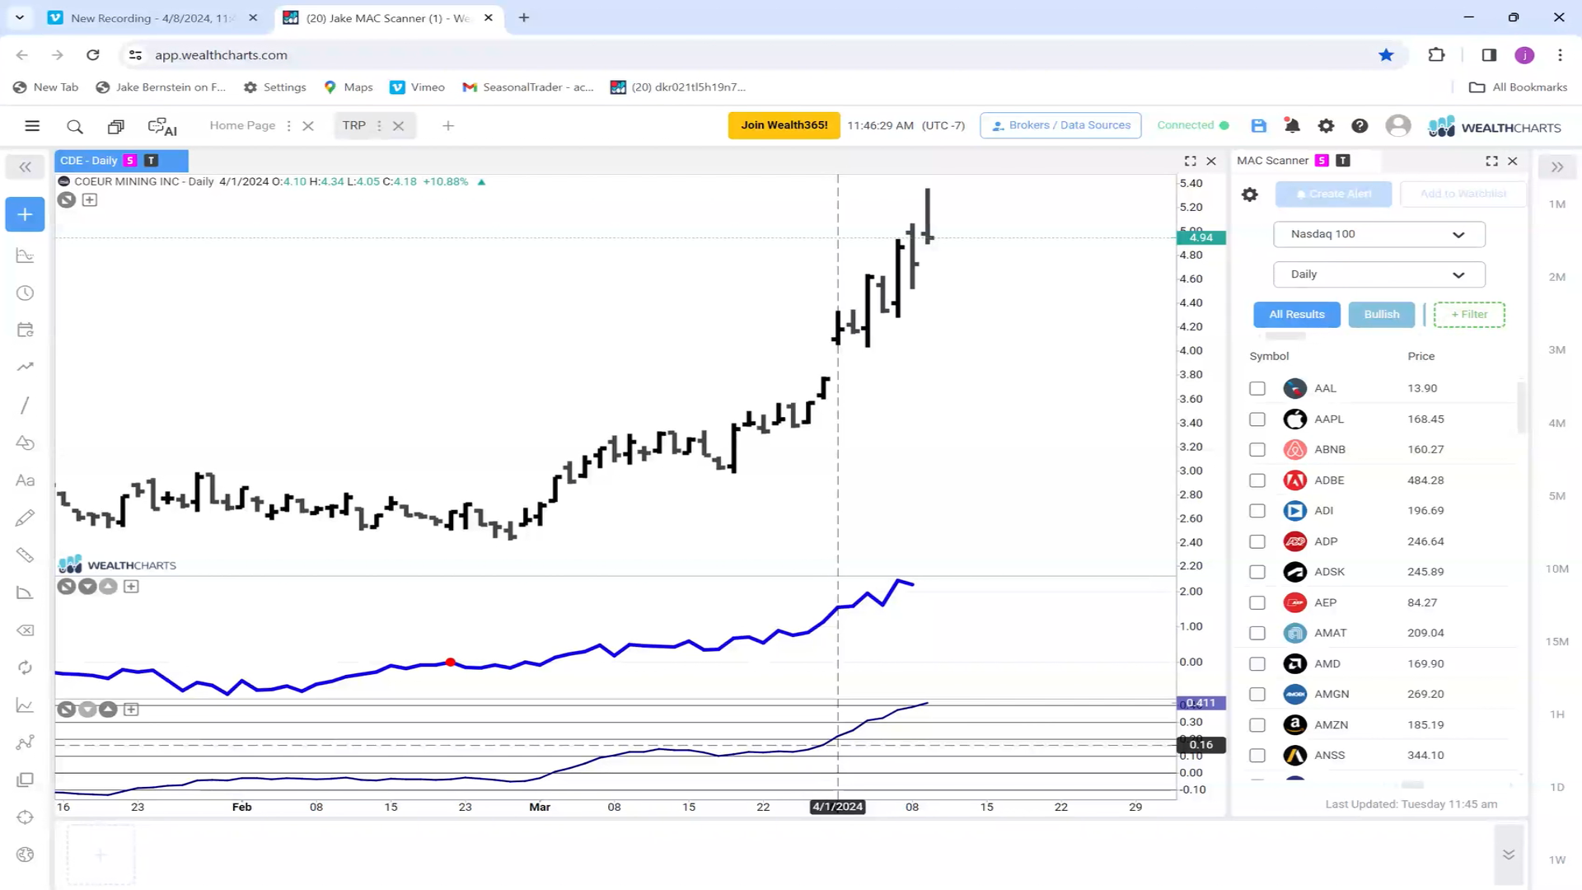Screen dimensions: 1582x890
Task: Open the top bar settings gear
Action: pyautogui.click(x=1326, y=125)
